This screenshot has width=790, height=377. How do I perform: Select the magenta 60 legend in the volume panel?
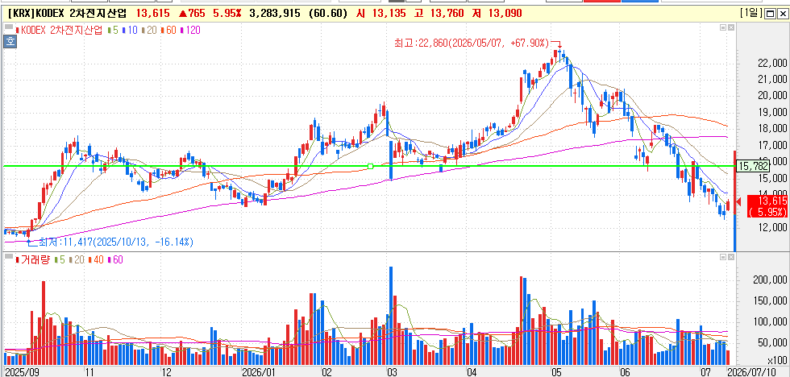pyautogui.click(x=114, y=259)
